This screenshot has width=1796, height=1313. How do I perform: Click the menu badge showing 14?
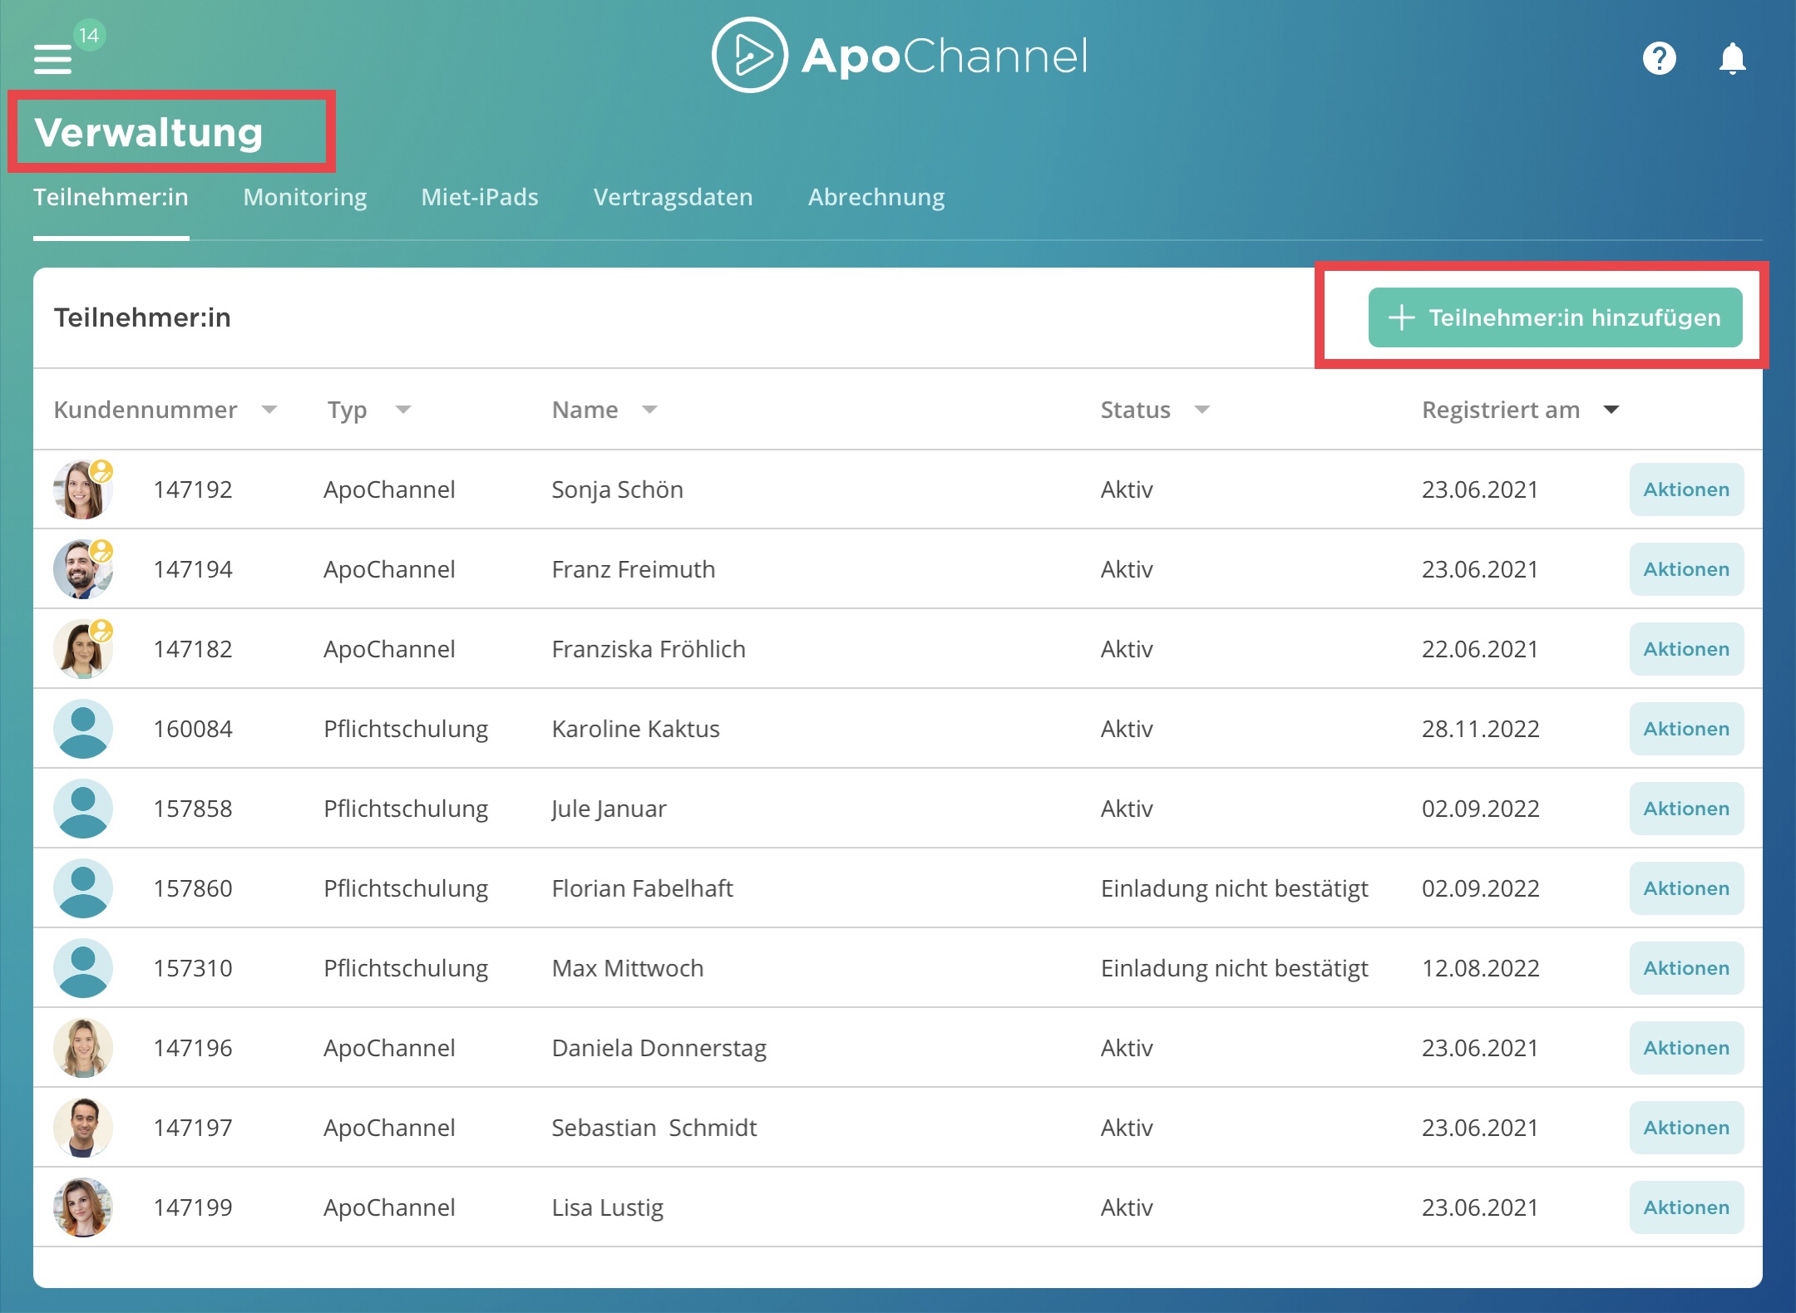89,35
